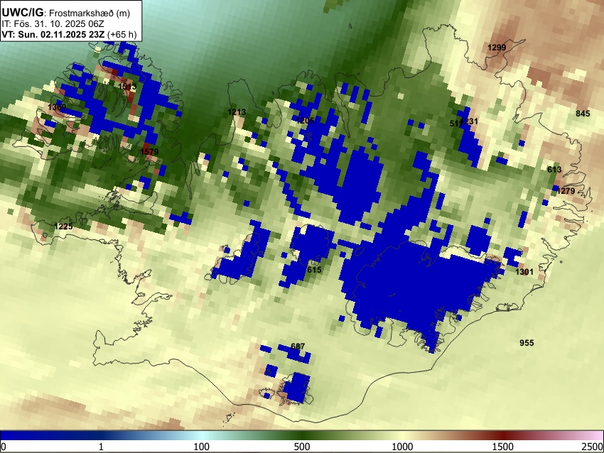The height and width of the screenshot is (453, 604).
Task: Click the map value 1213
Action: click(237, 112)
